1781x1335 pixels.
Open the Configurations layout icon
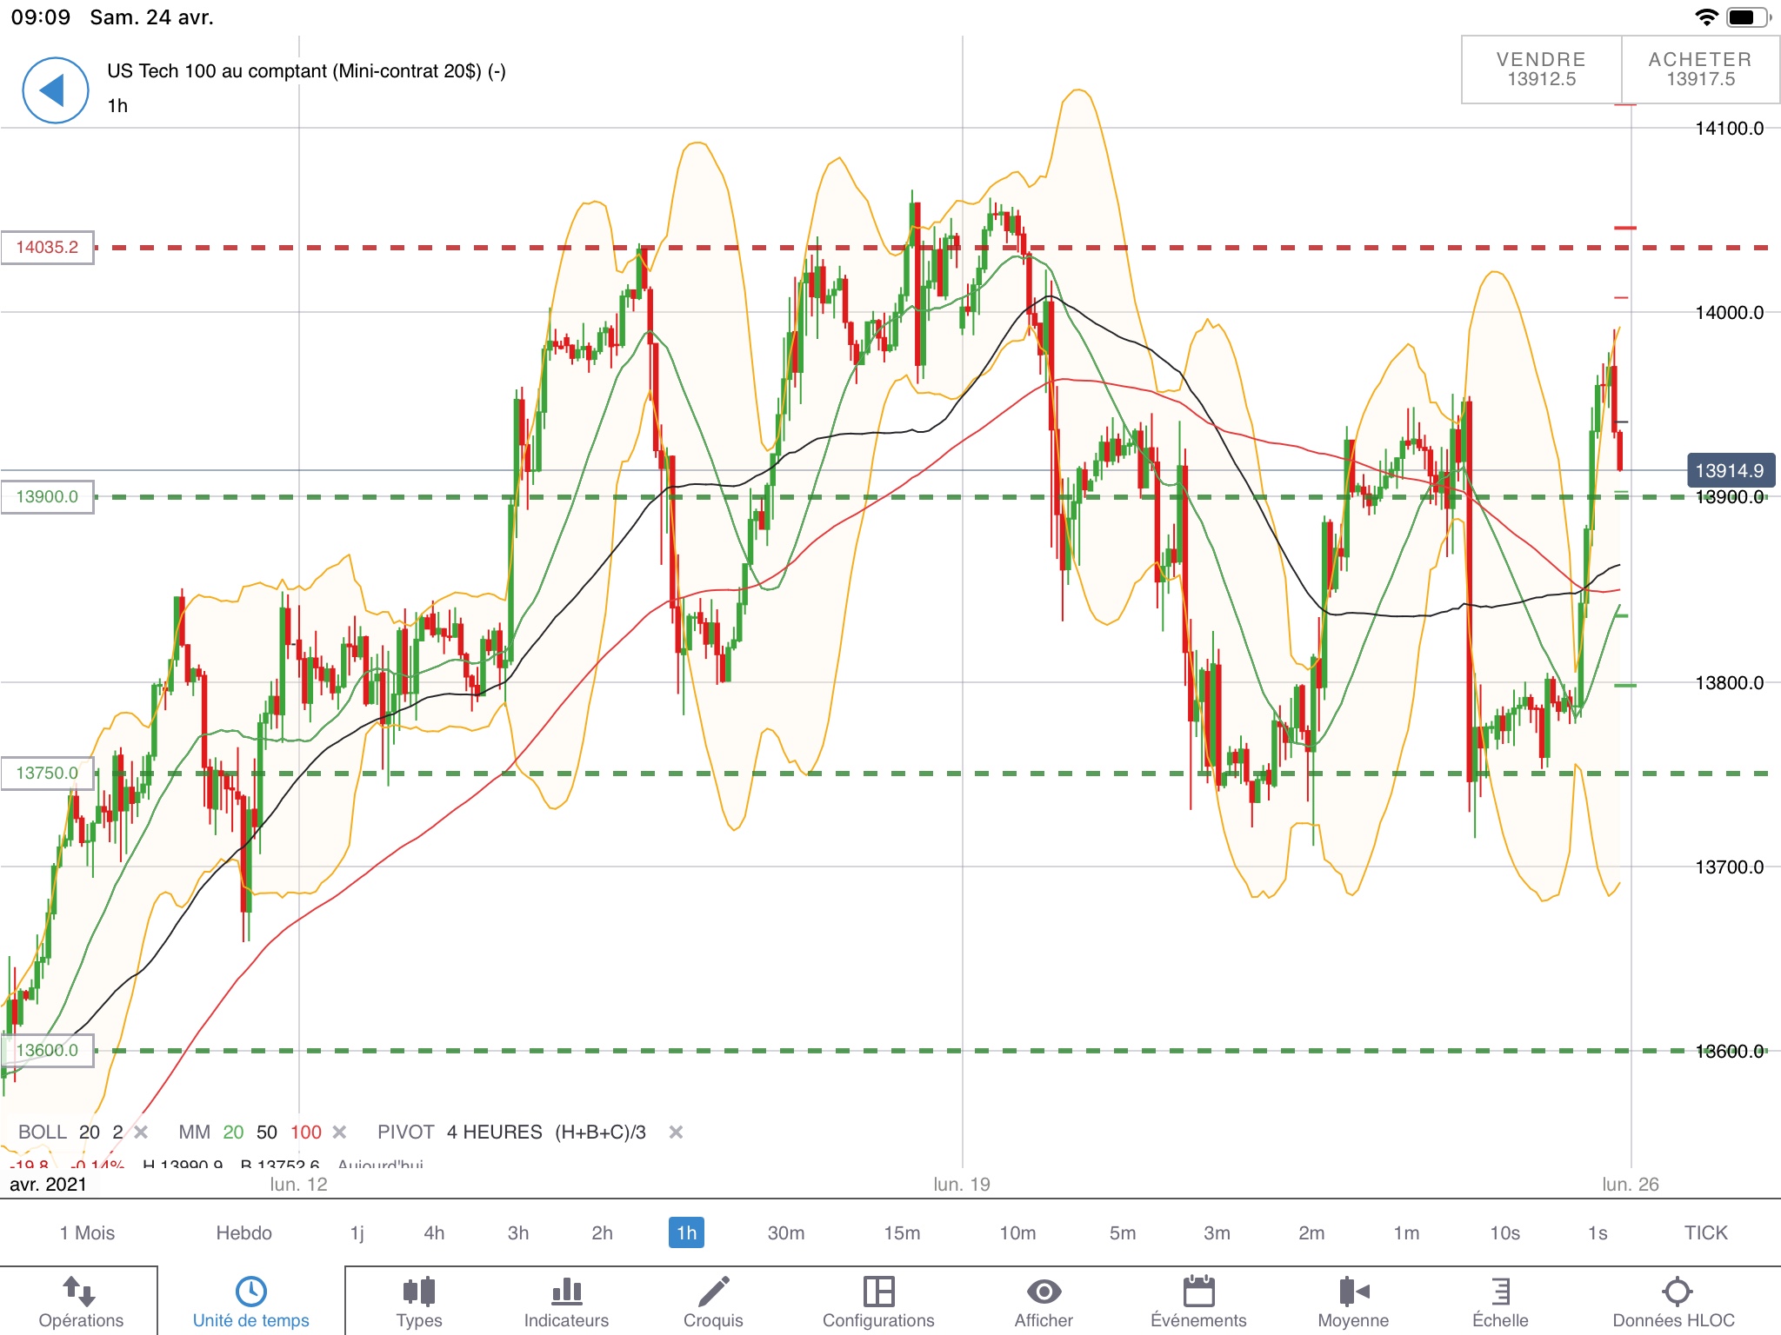878,1301
